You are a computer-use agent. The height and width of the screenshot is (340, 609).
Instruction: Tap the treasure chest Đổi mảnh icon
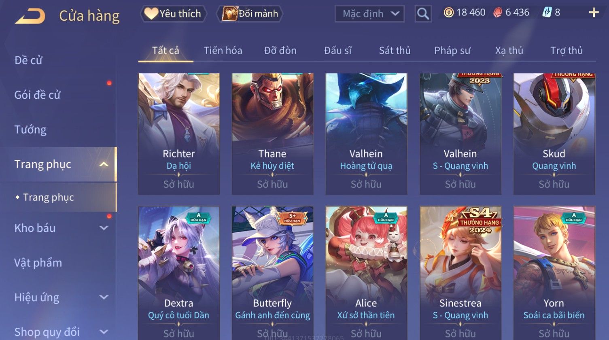click(x=229, y=14)
